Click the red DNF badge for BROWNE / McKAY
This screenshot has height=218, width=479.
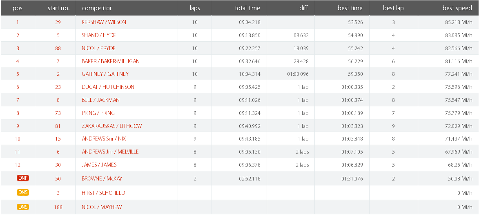coord(23,178)
